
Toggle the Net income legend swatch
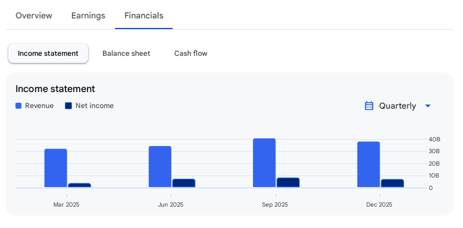[68, 106]
